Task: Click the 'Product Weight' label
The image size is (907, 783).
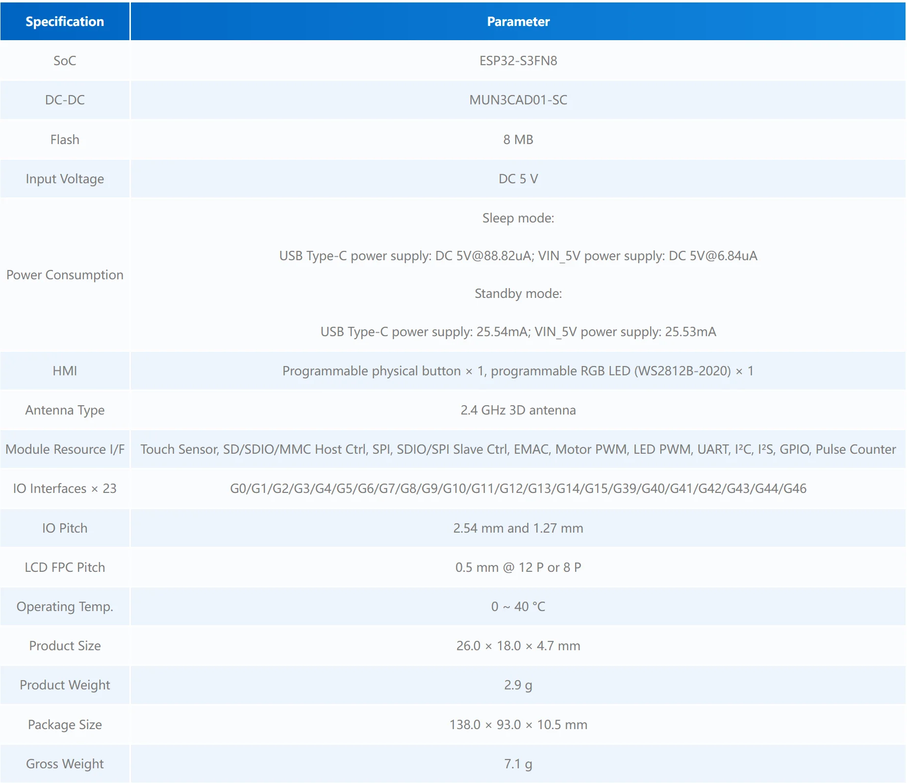Action: tap(65, 685)
